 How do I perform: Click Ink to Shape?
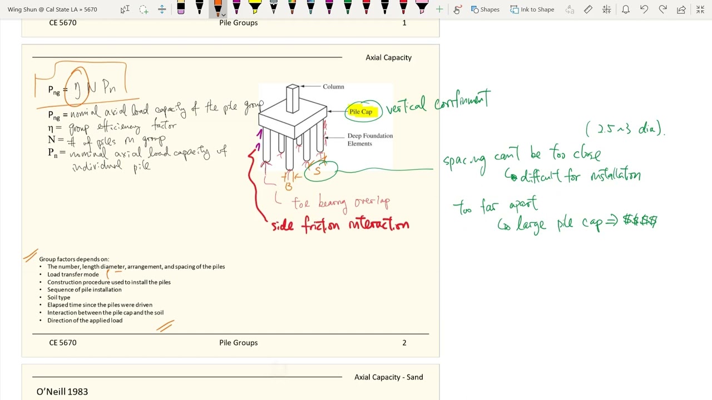click(x=532, y=9)
